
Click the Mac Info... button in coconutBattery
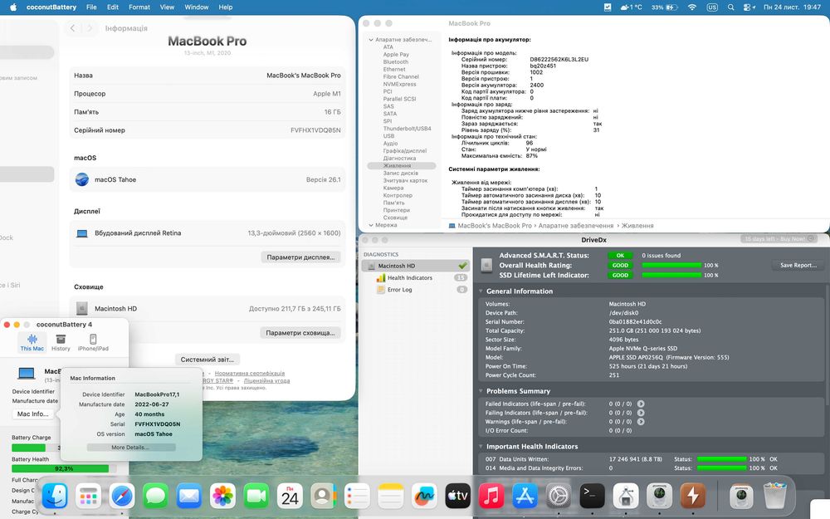[x=33, y=414]
